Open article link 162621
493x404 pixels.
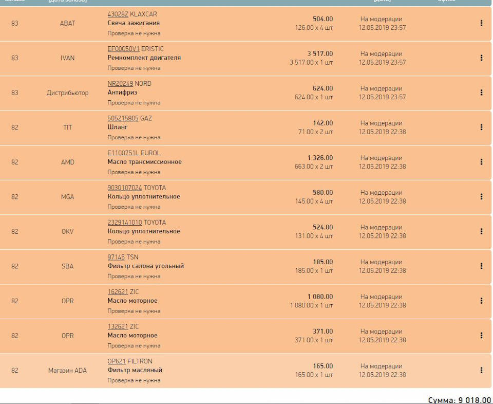(118, 292)
